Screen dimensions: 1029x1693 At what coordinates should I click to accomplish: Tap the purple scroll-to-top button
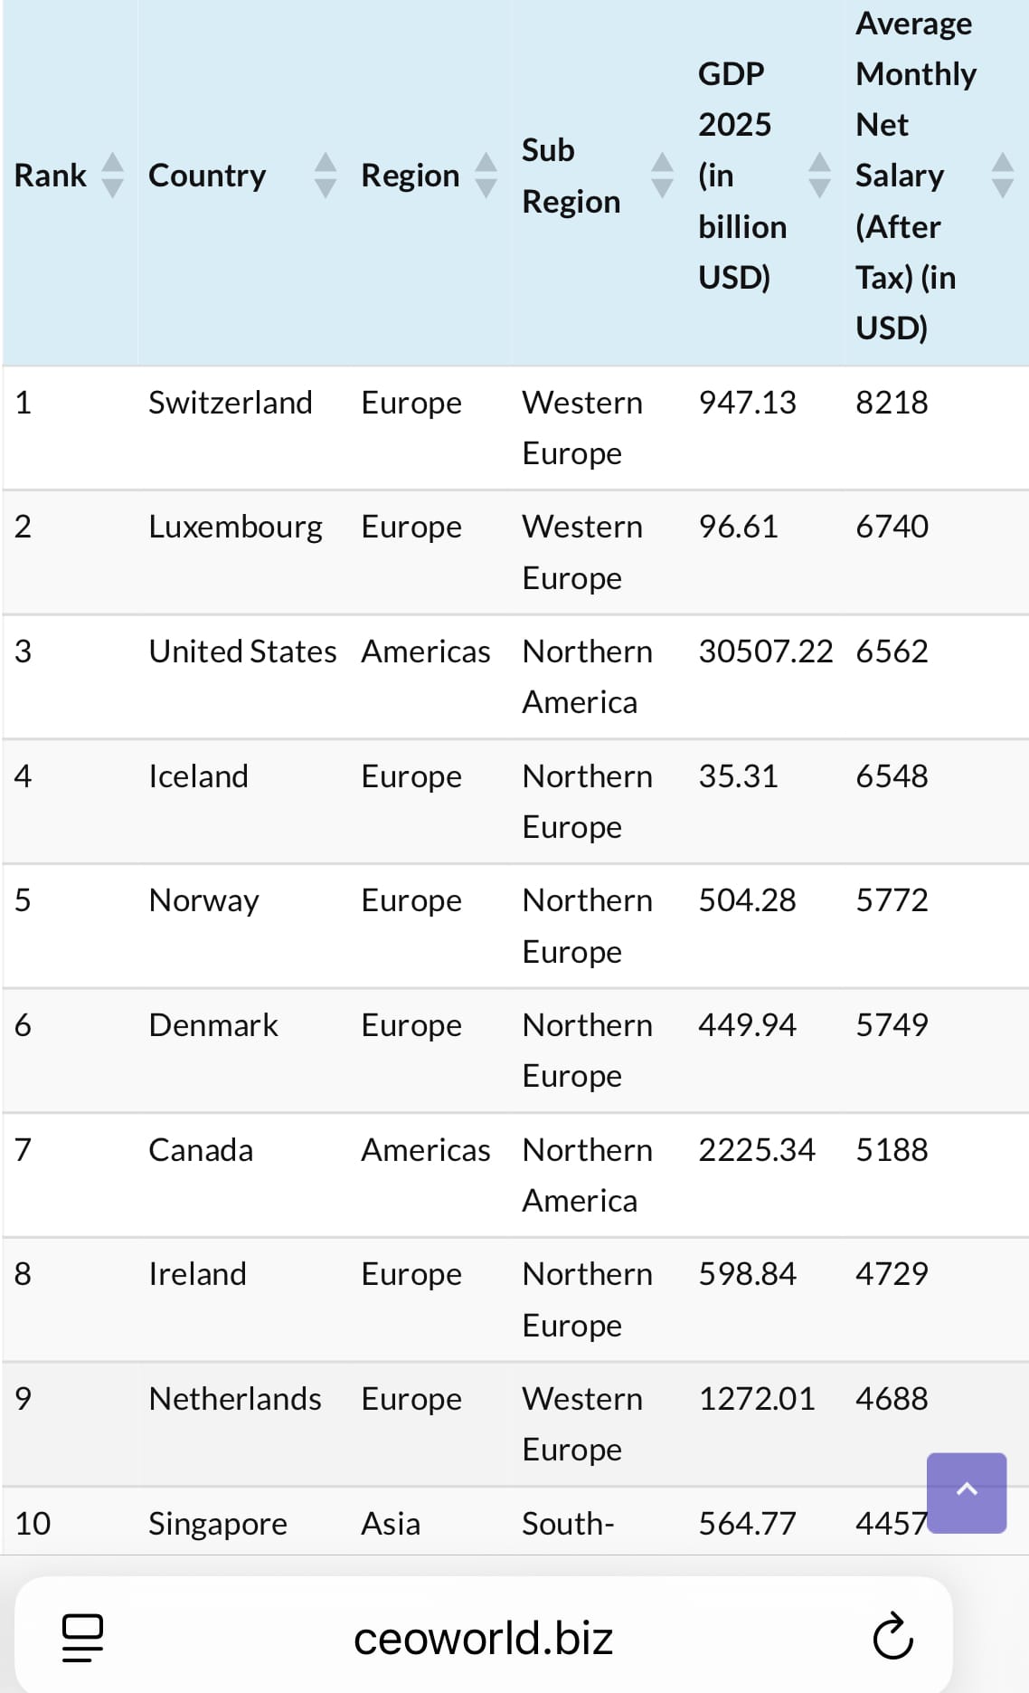[x=967, y=1492]
